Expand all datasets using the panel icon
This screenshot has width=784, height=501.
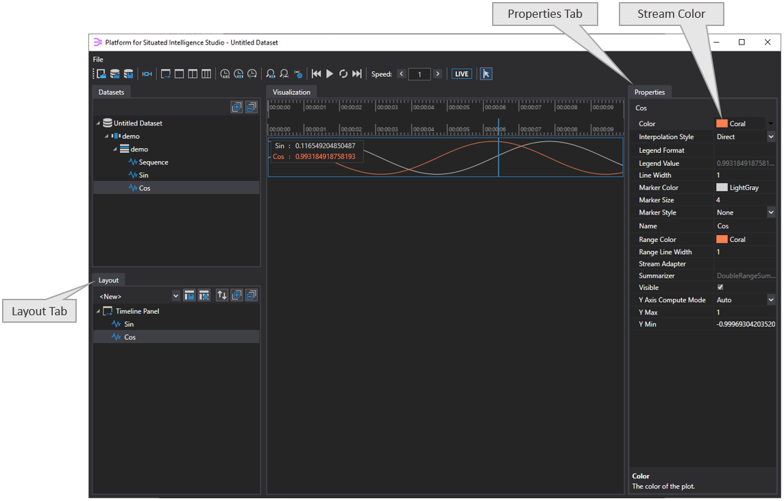236,107
